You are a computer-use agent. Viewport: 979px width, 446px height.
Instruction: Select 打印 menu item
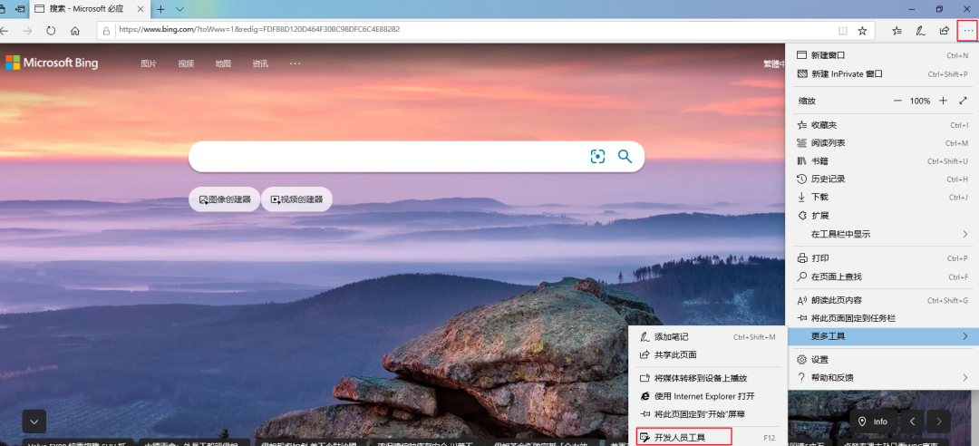(882, 258)
